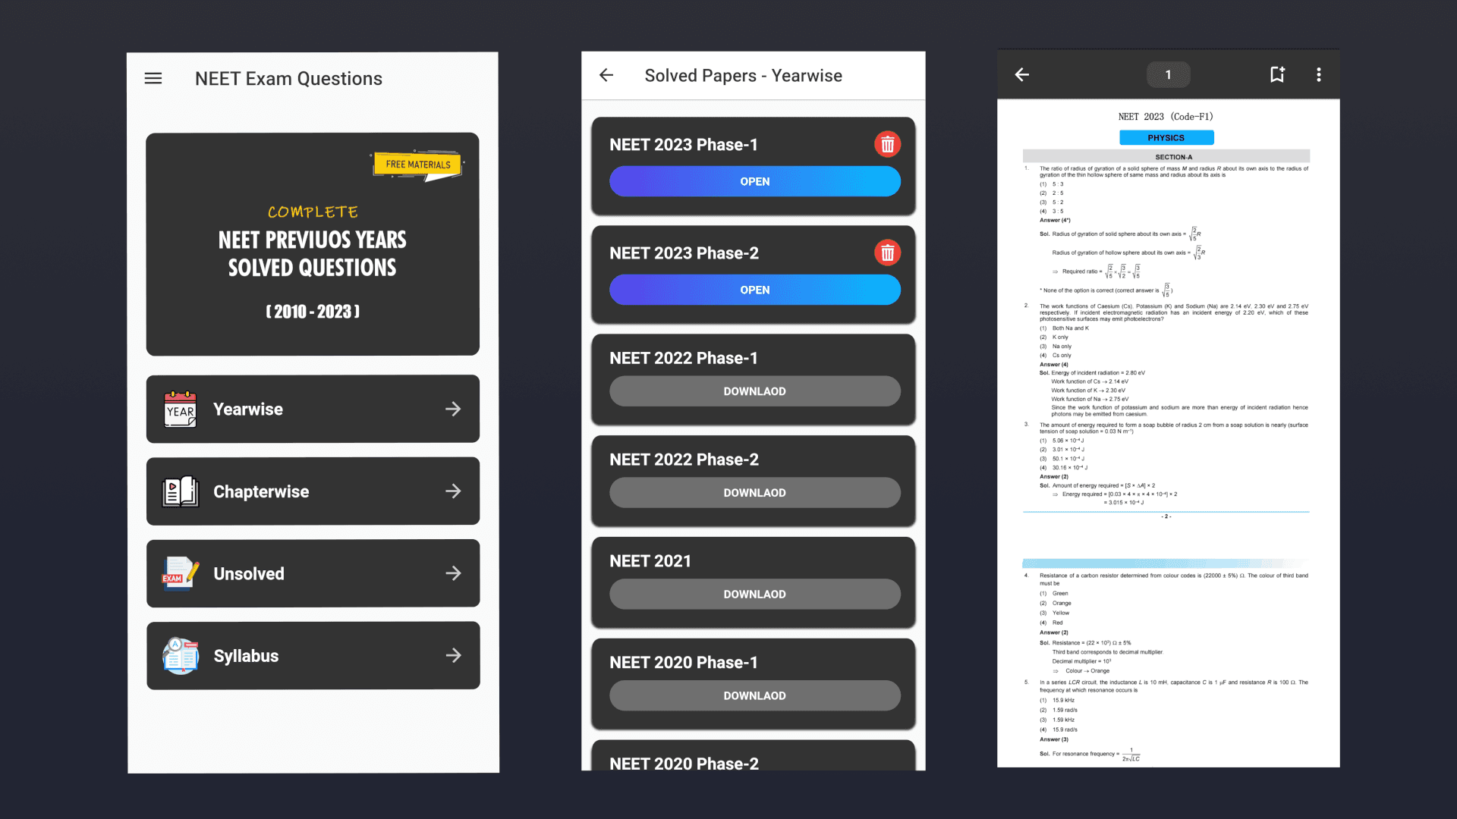
Task: Bookmark the current PDF page
Action: pyautogui.click(x=1277, y=74)
